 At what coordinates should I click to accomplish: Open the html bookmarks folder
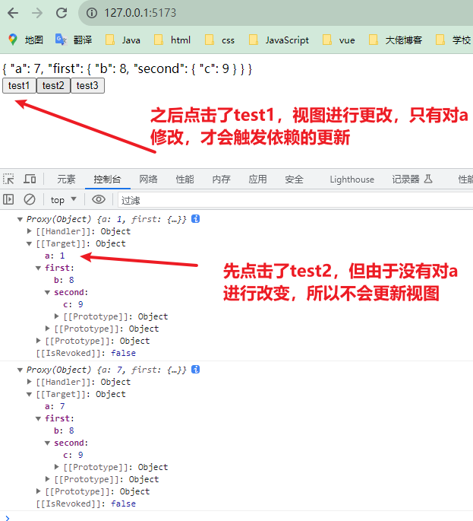click(x=172, y=40)
